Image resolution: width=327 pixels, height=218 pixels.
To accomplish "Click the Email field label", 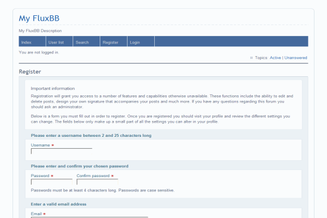I will pos(37,214).
